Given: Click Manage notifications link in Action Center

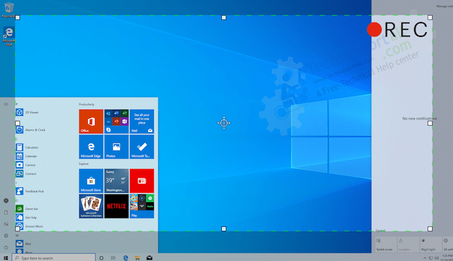Looking at the screenshot, I should coord(445,6).
